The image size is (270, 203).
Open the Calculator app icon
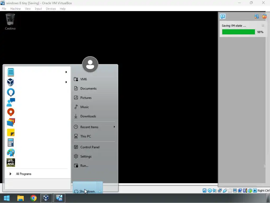(x=11, y=142)
